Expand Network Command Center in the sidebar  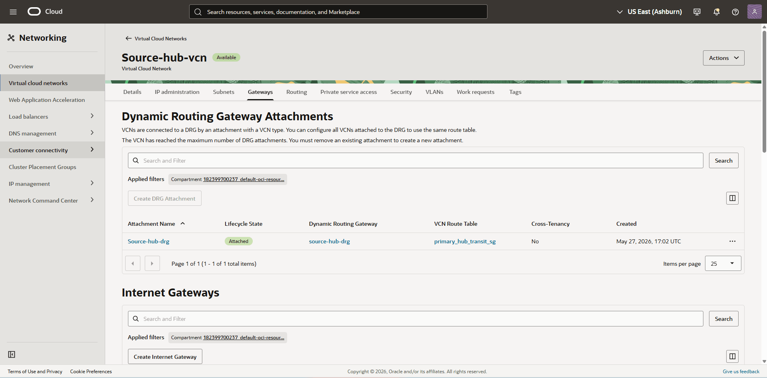click(92, 200)
